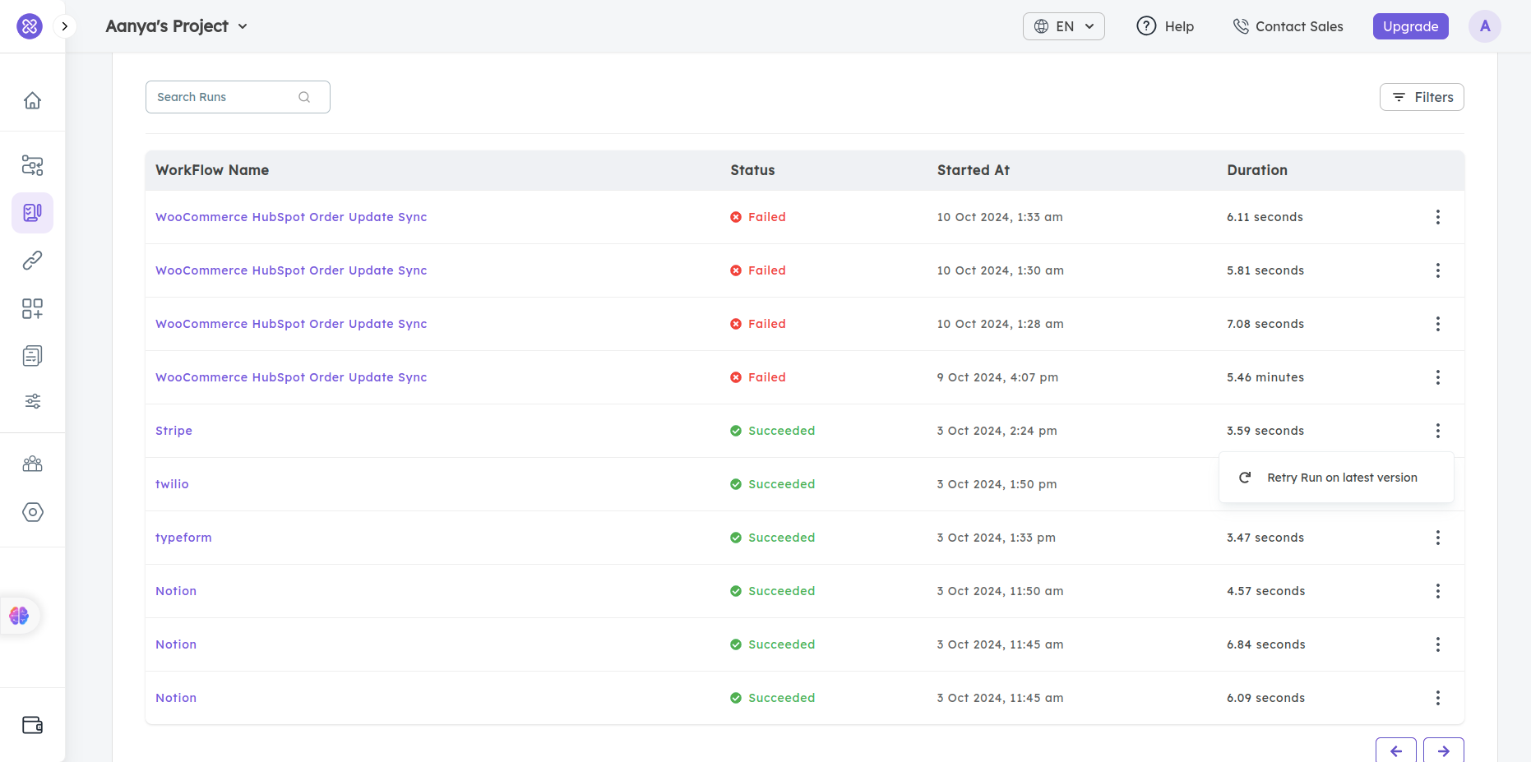Open the Connections link icon in sidebar
This screenshot has width=1531, height=762.
pos(32,261)
